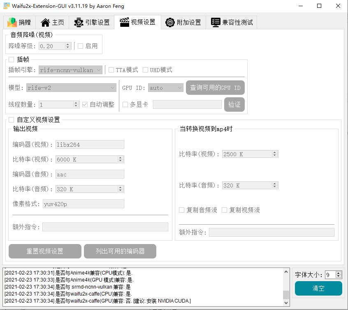Click the output audio 320 K bitrate stepper
348x310 pixels.
[x=120, y=189]
